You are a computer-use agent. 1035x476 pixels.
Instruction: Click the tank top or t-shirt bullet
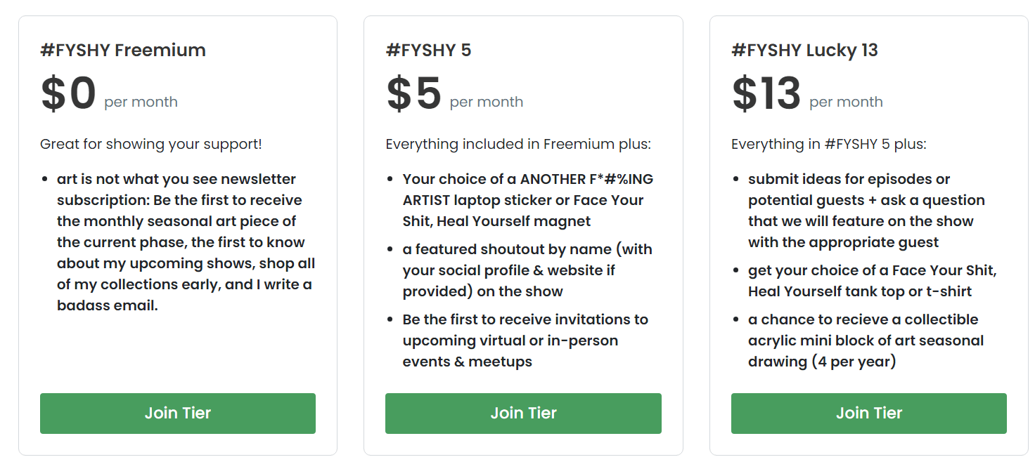[873, 281]
